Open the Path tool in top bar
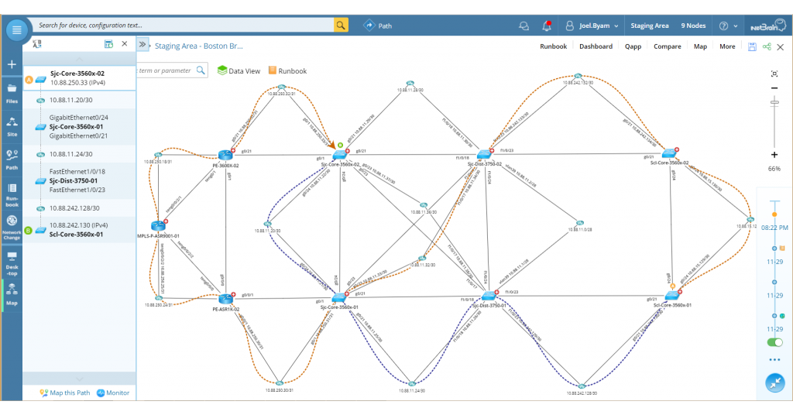Screen dimensions: 793x415 (x=378, y=26)
